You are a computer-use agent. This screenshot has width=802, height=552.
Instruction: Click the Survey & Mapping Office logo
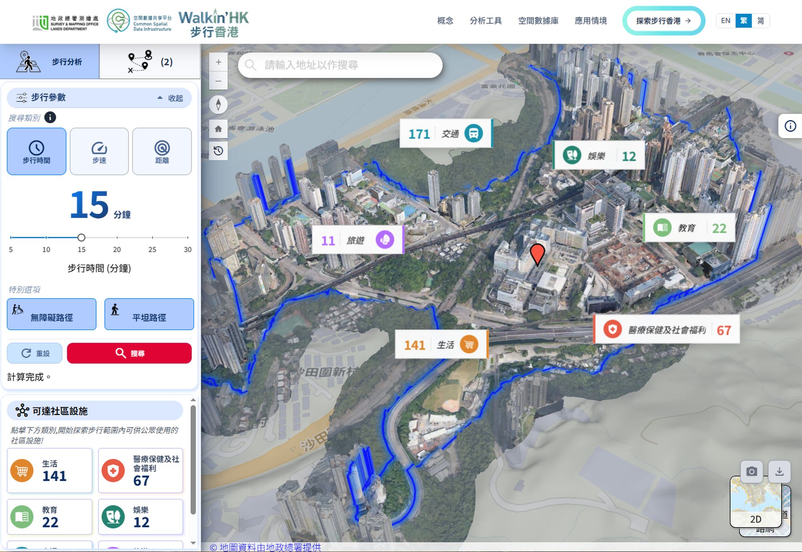tap(65, 23)
